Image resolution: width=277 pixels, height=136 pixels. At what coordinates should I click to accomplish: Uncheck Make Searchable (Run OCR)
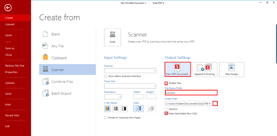pyautogui.click(x=166, y=113)
